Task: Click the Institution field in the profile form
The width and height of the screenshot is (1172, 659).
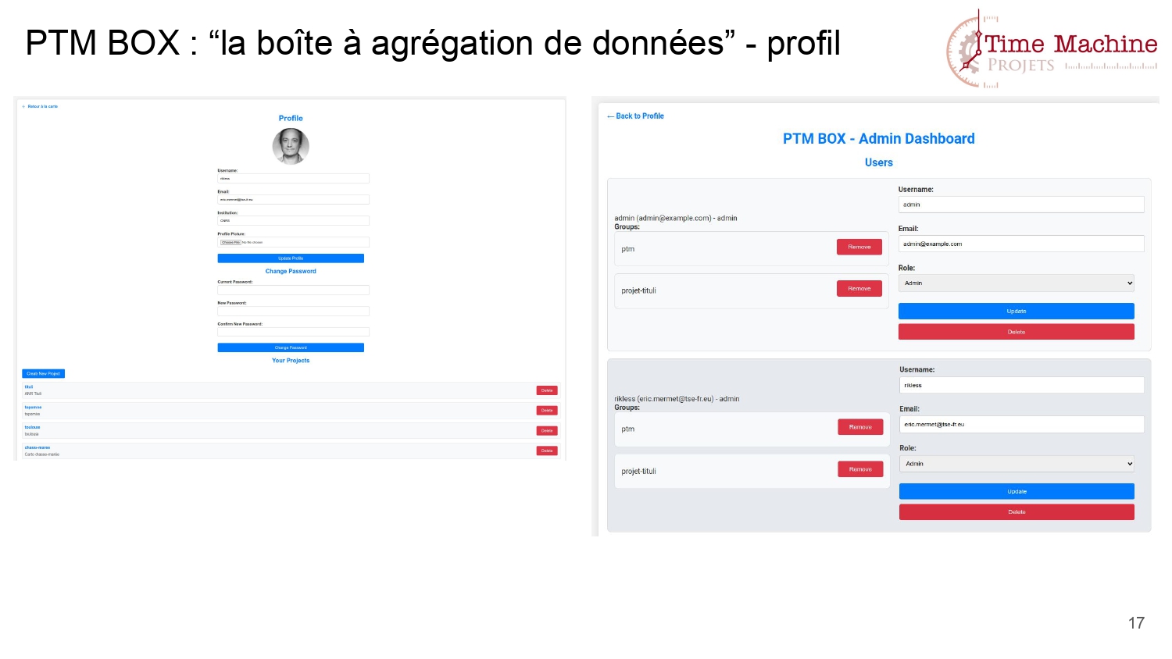Action: (x=293, y=221)
